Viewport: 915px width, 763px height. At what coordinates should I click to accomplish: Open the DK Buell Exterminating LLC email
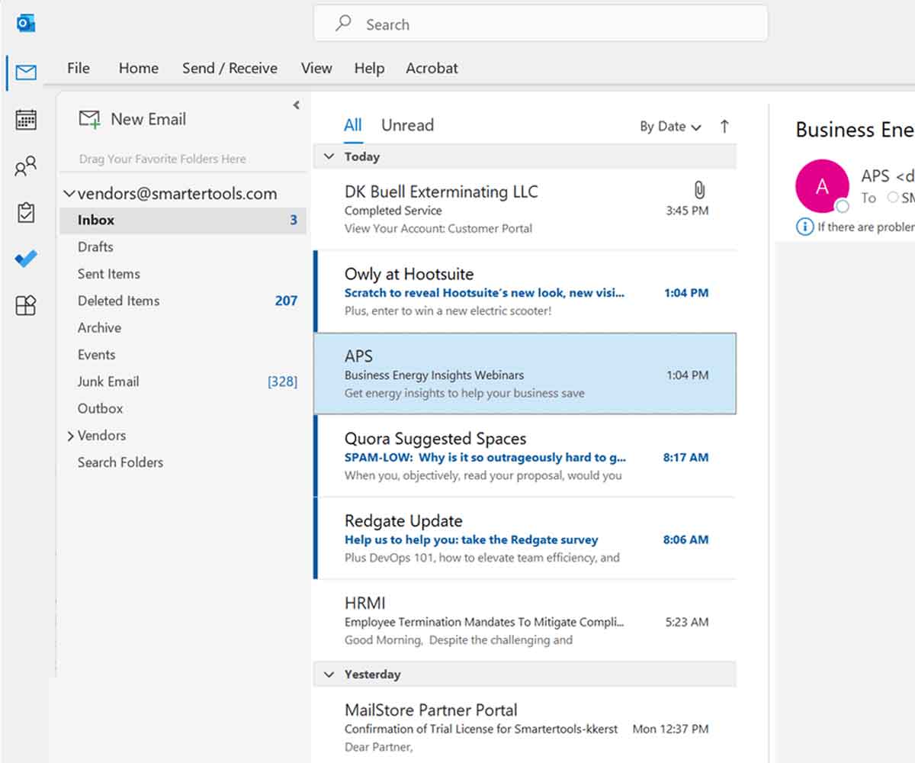point(525,209)
